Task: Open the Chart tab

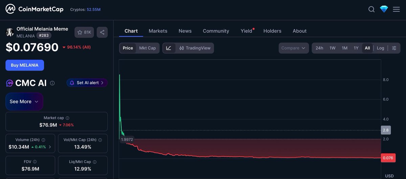Action: (x=131, y=31)
